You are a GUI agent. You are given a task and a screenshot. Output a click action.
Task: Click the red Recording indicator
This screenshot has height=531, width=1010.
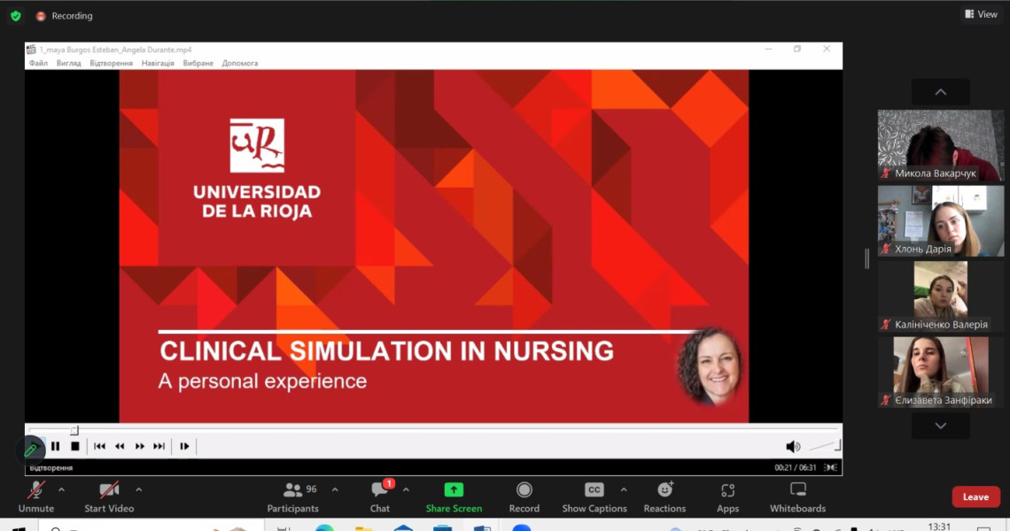pyautogui.click(x=65, y=15)
